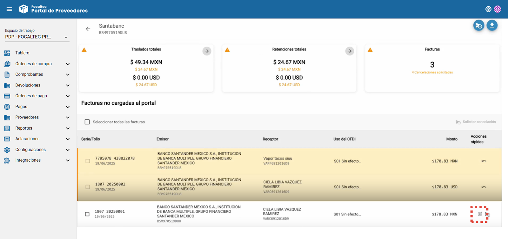Click the Integraciones puzzle icon
The height and width of the screenshot is (239, 508).
pos(7,160)
